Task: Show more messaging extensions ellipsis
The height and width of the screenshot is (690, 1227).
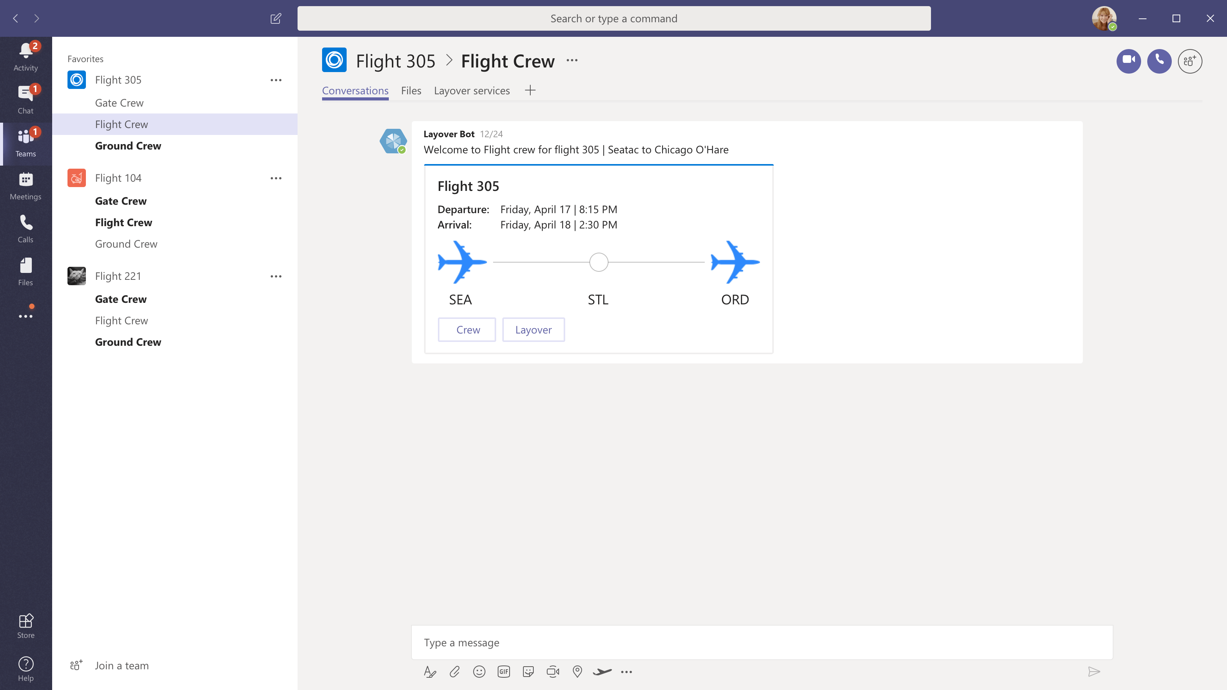Action: (627, 672)
